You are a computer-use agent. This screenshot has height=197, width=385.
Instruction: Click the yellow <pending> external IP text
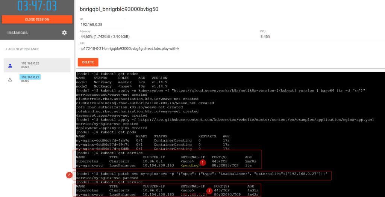[x=189, y=165]
